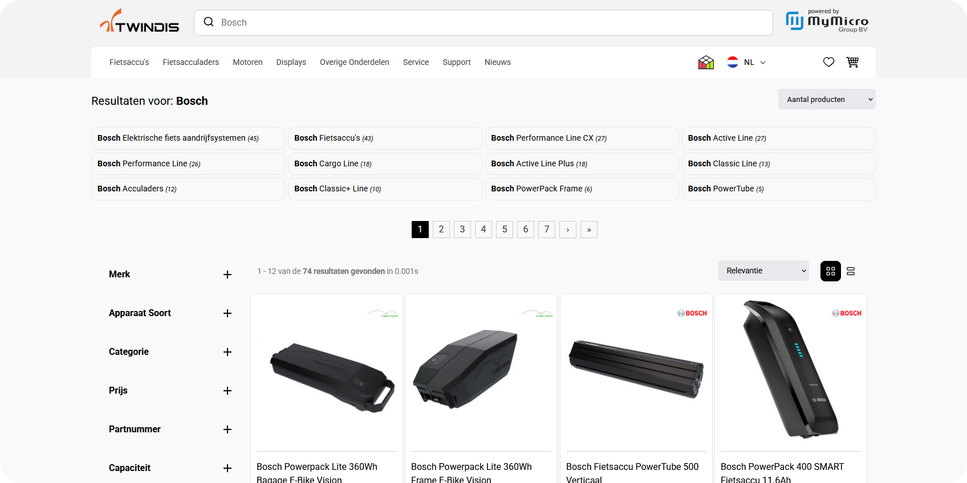Open the MyMicro Group BV logo link

point(827,21)
